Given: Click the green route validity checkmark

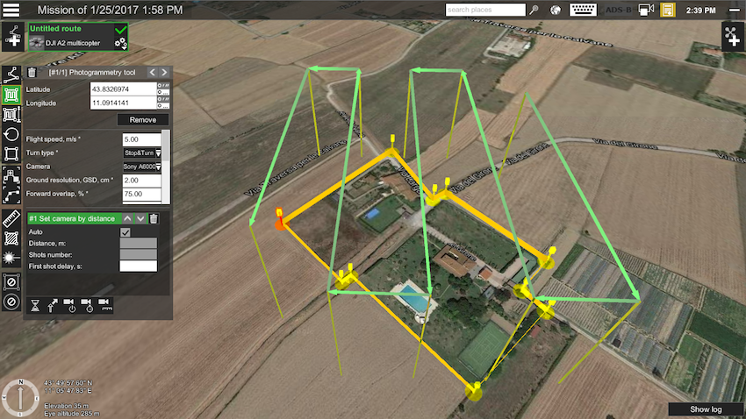Looking at the screenshot, I should [121, 30].
